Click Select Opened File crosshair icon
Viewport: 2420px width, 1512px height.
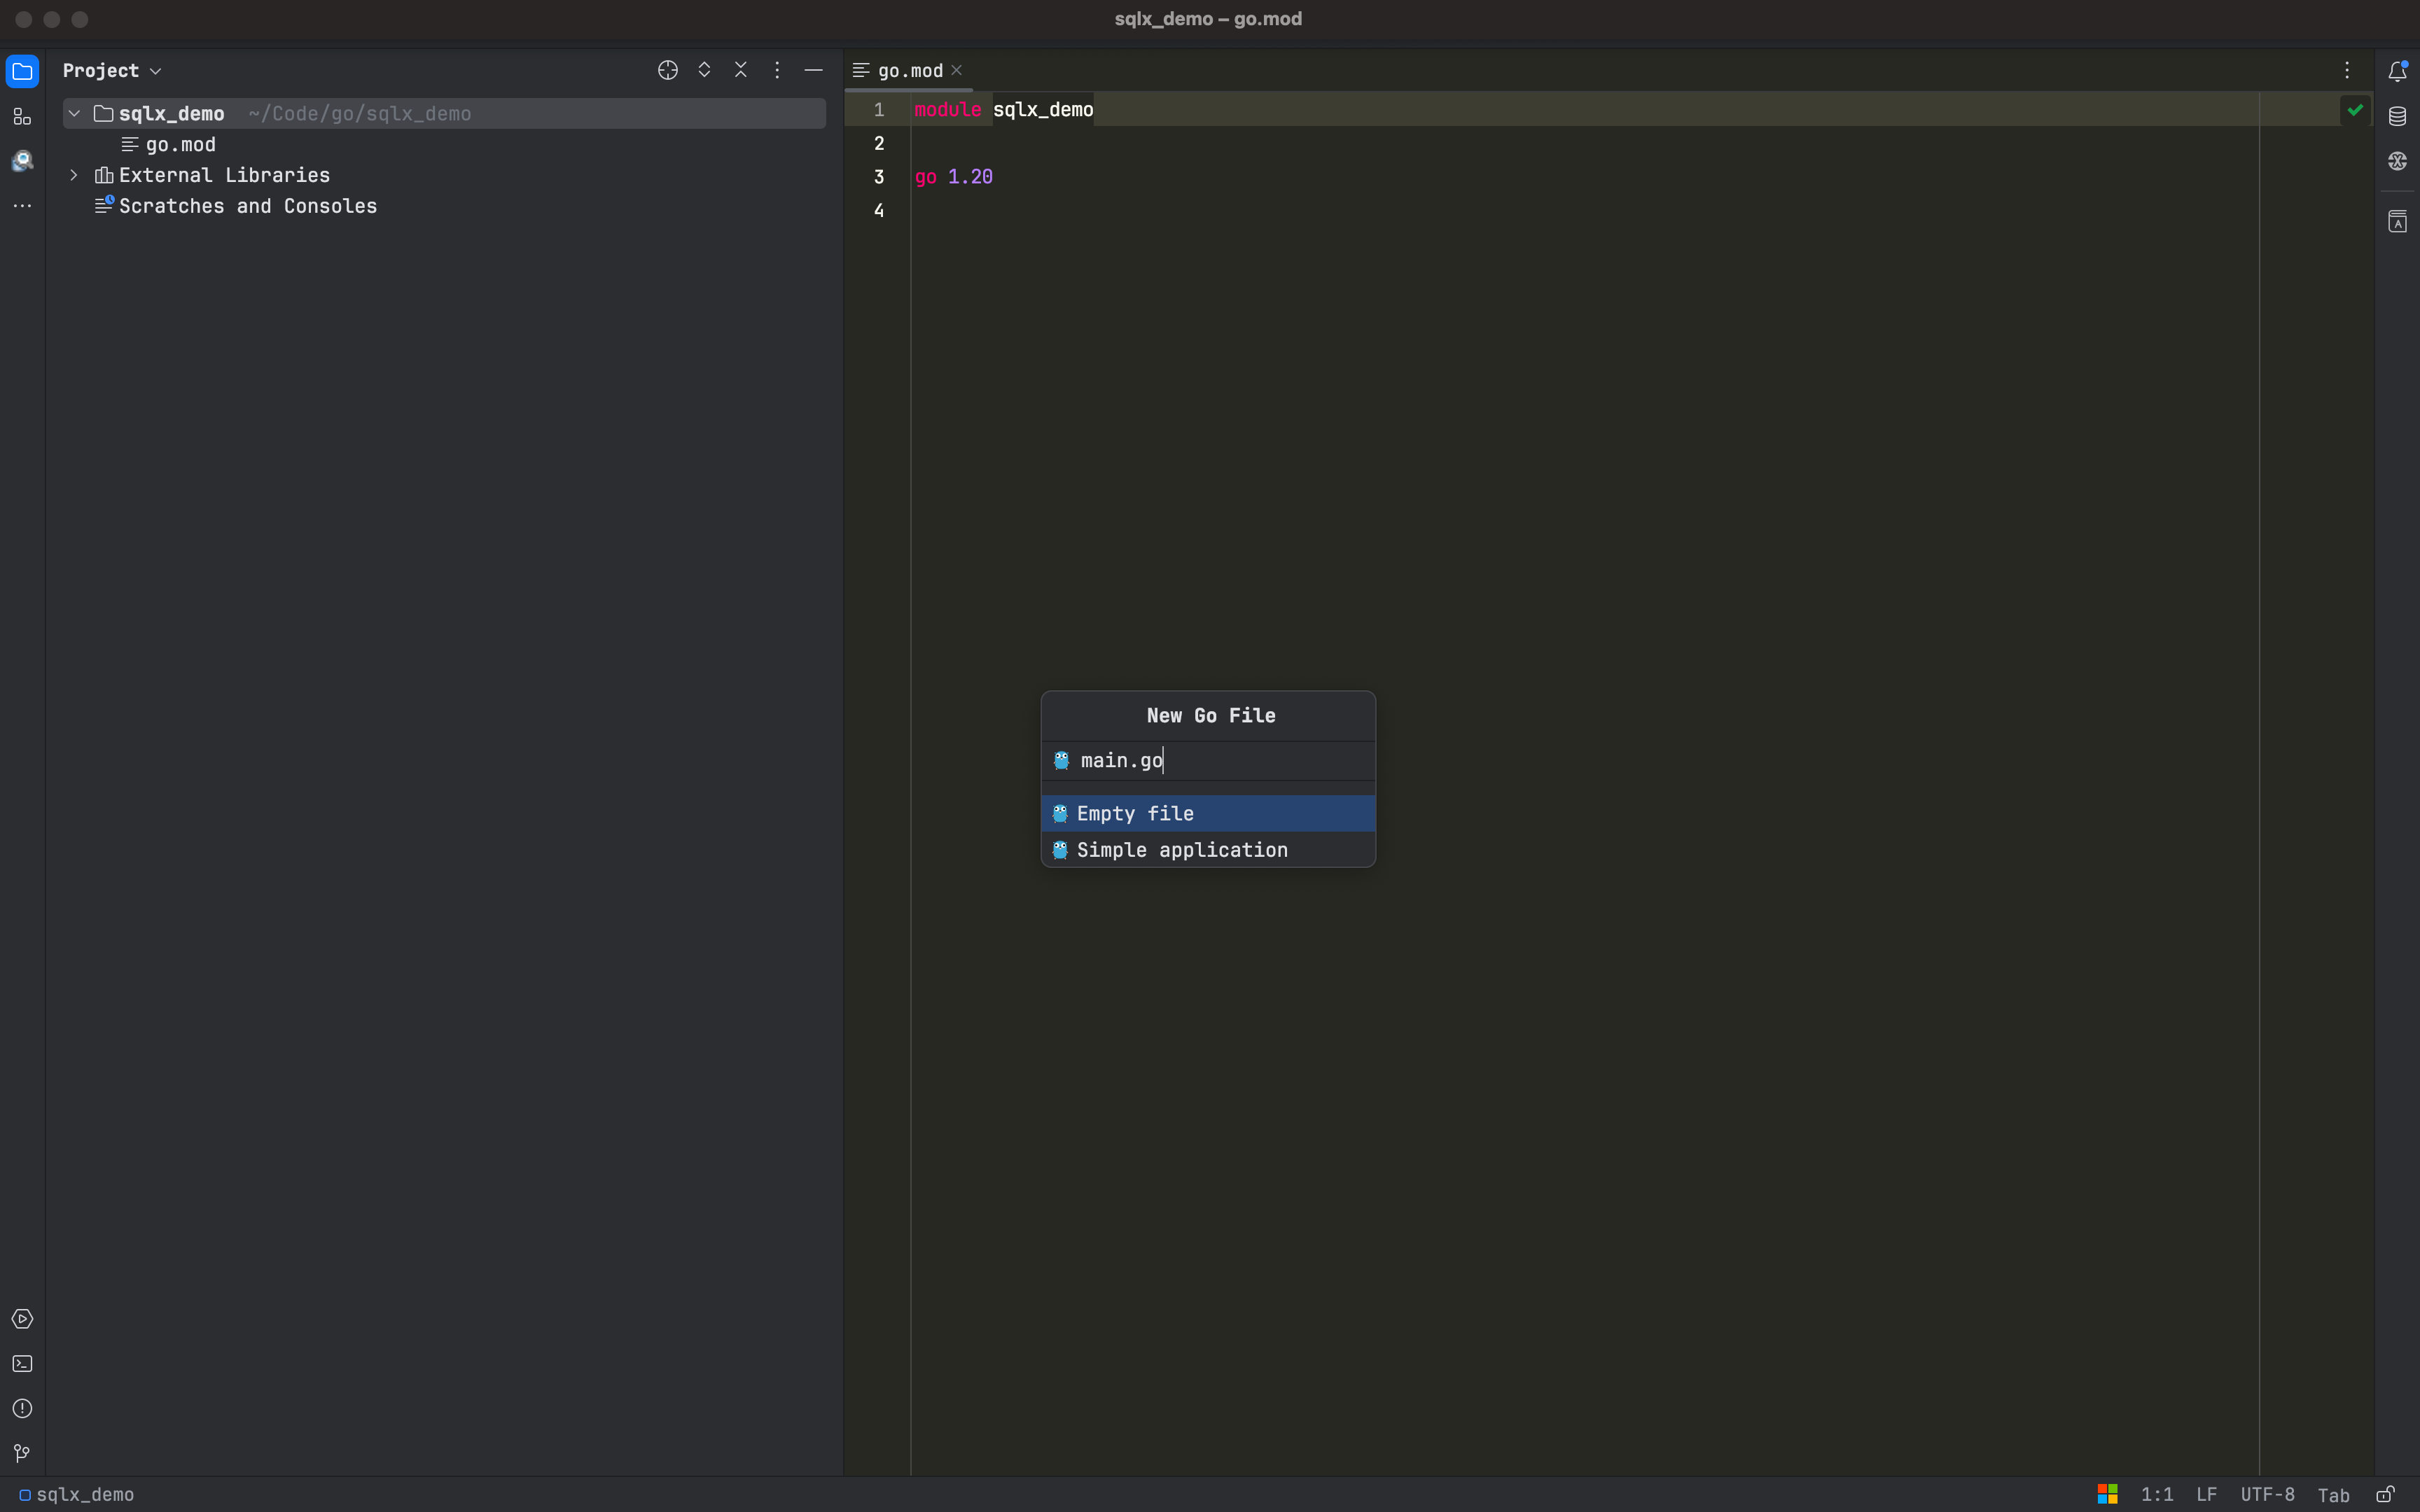tap(668, 70)
